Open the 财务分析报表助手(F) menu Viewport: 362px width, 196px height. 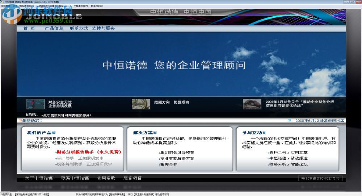(23, 6)
